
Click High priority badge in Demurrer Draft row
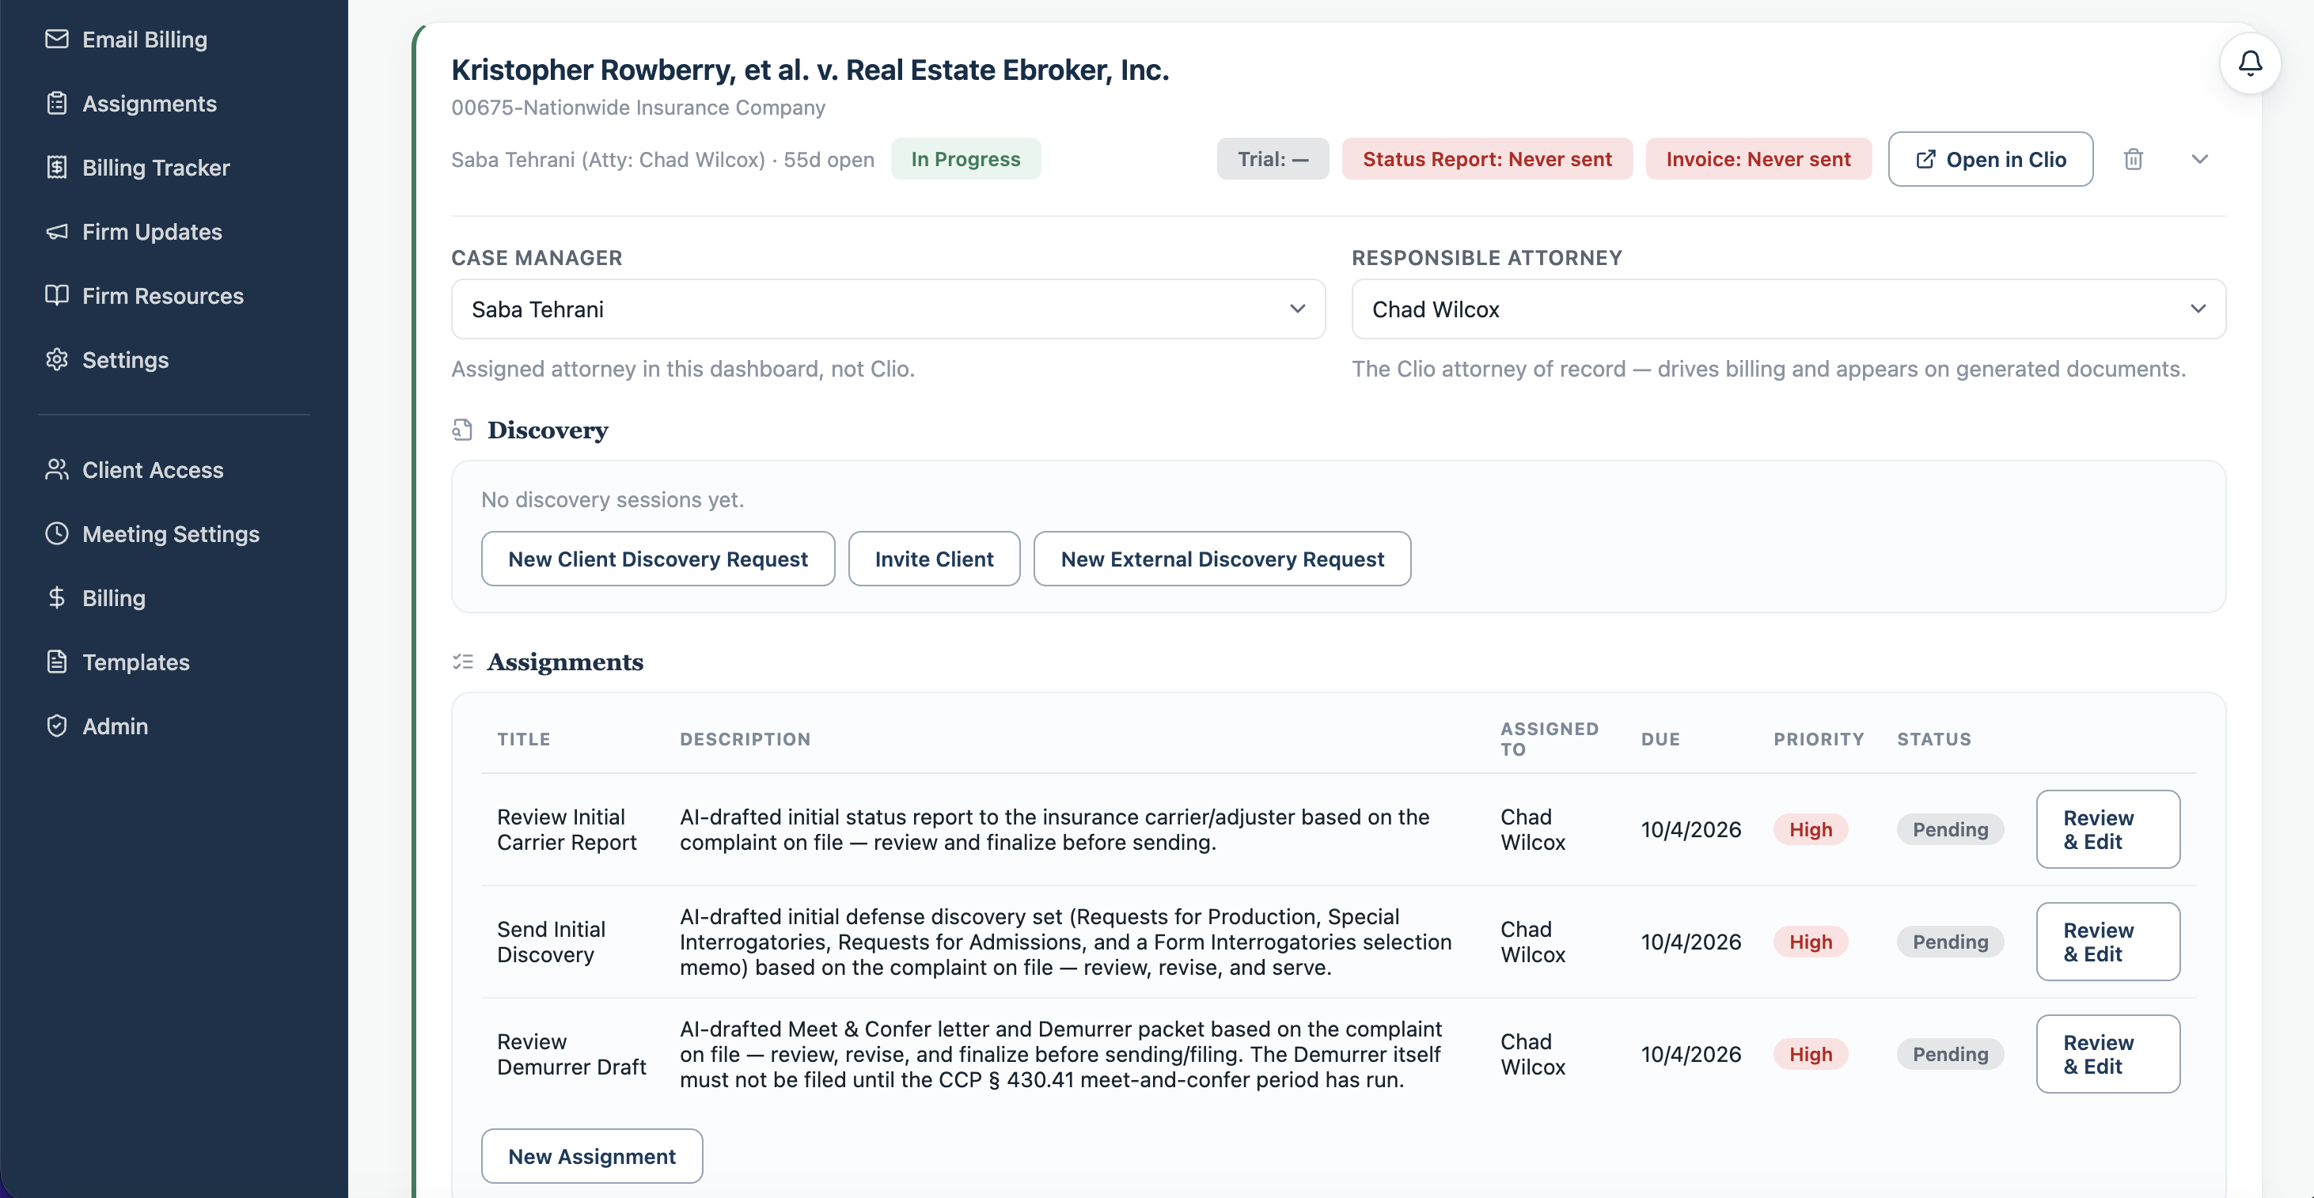point(1810,1053)
